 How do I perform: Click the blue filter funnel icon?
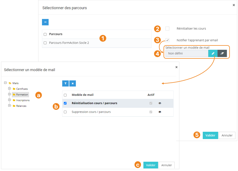[65, 84]
